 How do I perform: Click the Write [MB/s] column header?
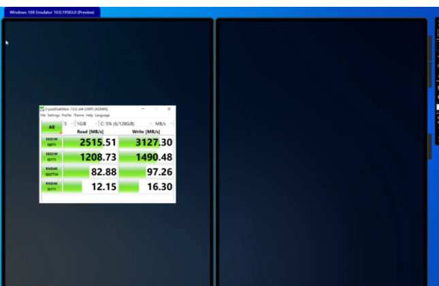146,131
